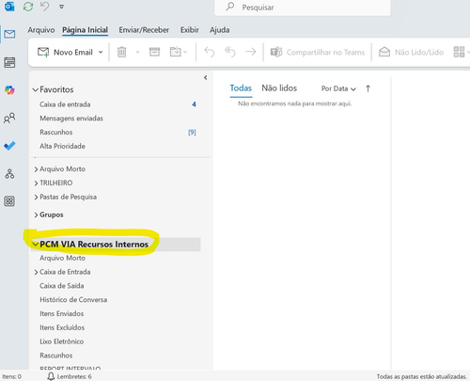Viewport: 470px width, 381px height.
Task: Open Caixa de entrada in Favoritos
Action: tap(65, 104)
